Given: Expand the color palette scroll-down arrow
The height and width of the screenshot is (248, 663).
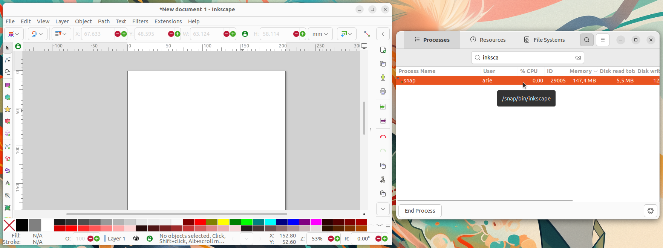Looking at the screenshot, I should point(380,225).
